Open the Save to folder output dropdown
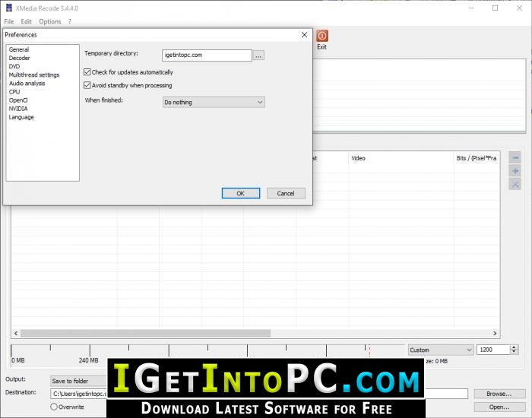 click(79, 381)
